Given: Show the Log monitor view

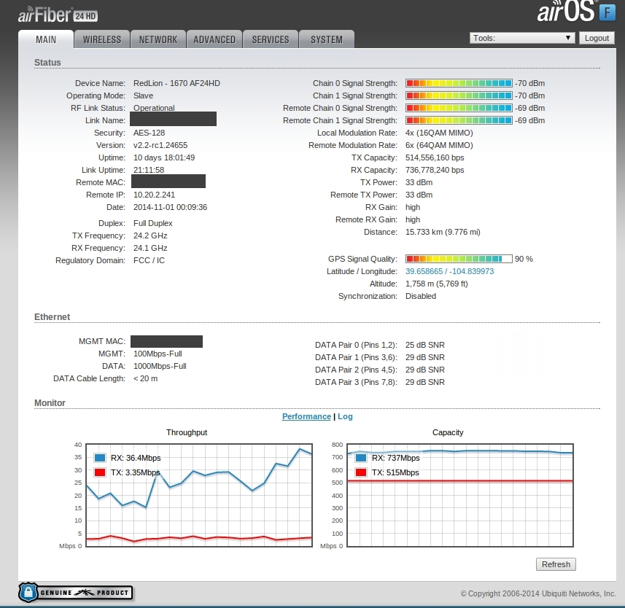Looking at the screenshot, I should point(345,416).
